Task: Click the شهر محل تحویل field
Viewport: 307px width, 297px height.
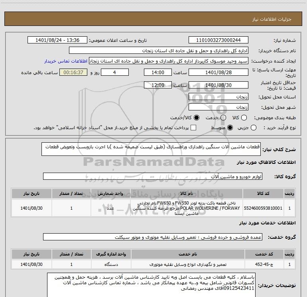Action: (x=218, y=107)
